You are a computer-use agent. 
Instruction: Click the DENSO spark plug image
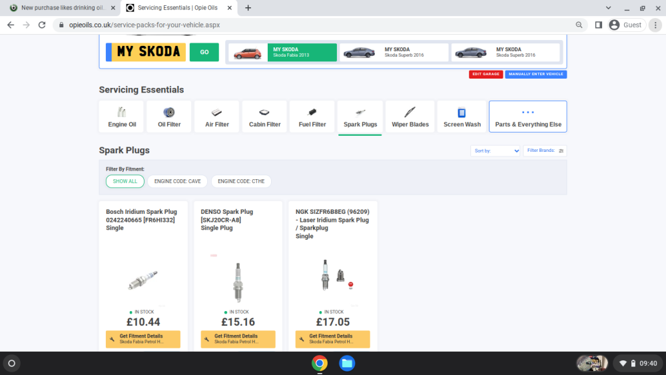238,282
